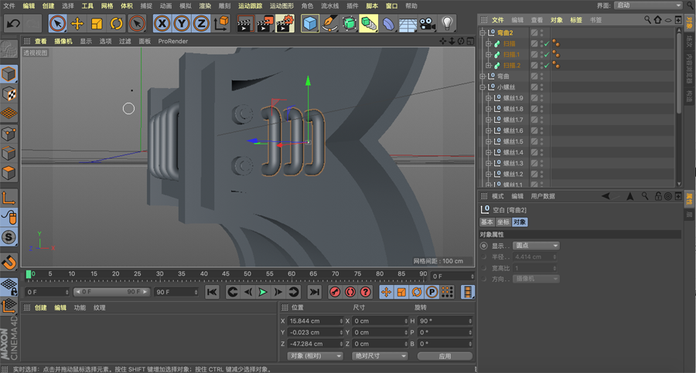
Task: Add a camera object from toolbar
Action: tap(427, 24)
